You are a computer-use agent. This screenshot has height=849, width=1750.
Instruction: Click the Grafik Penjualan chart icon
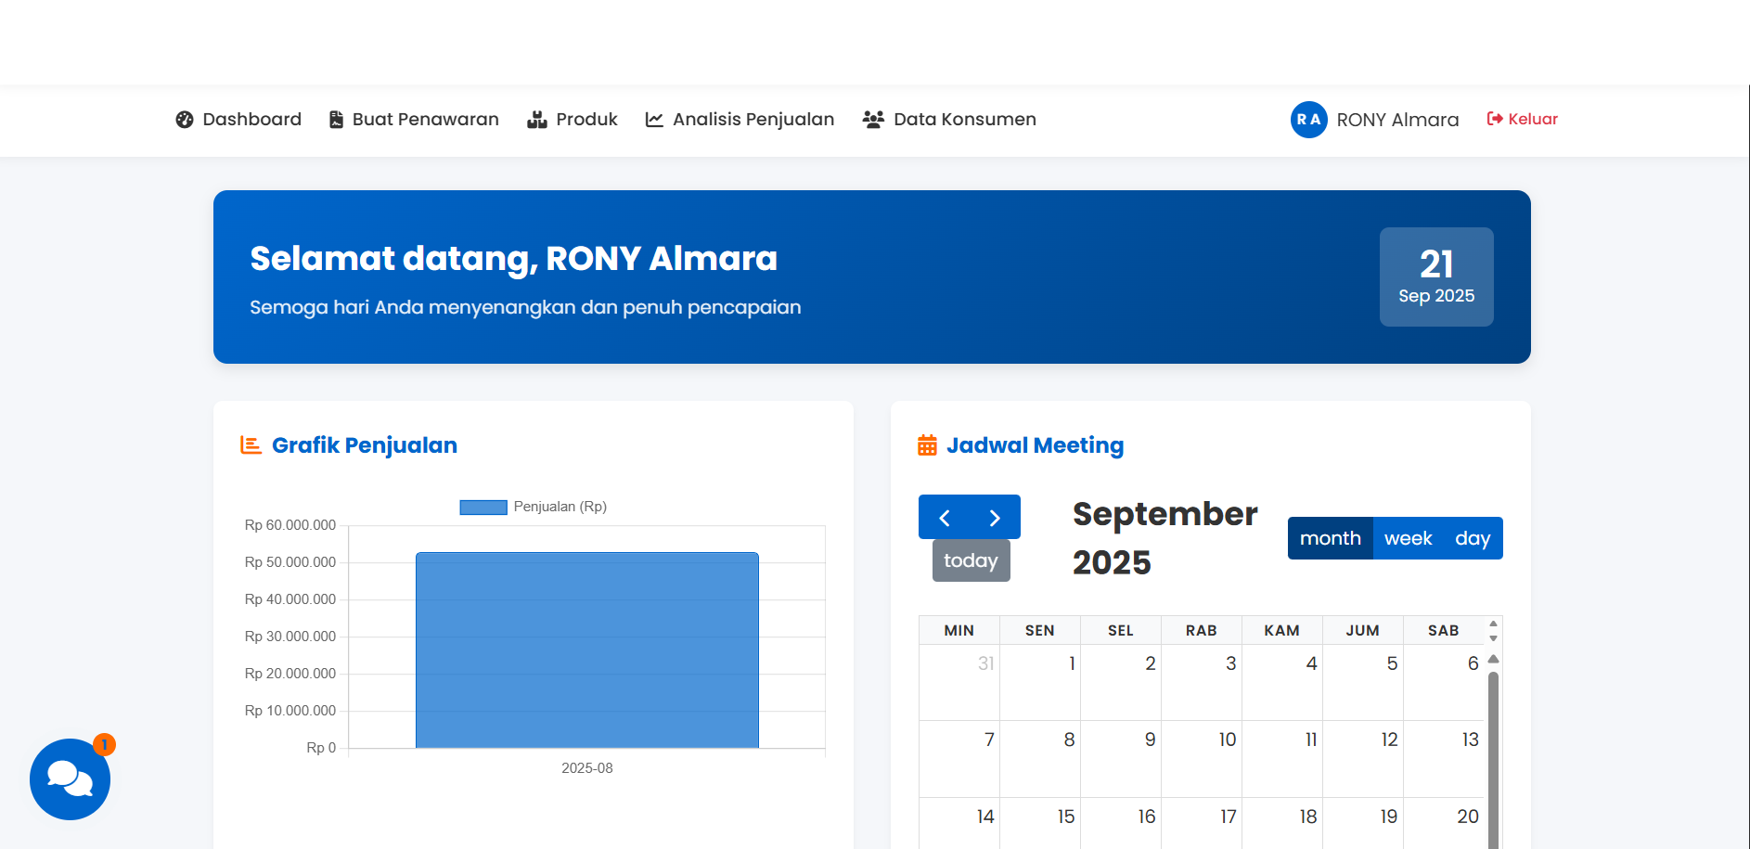(x=251, y=445)
